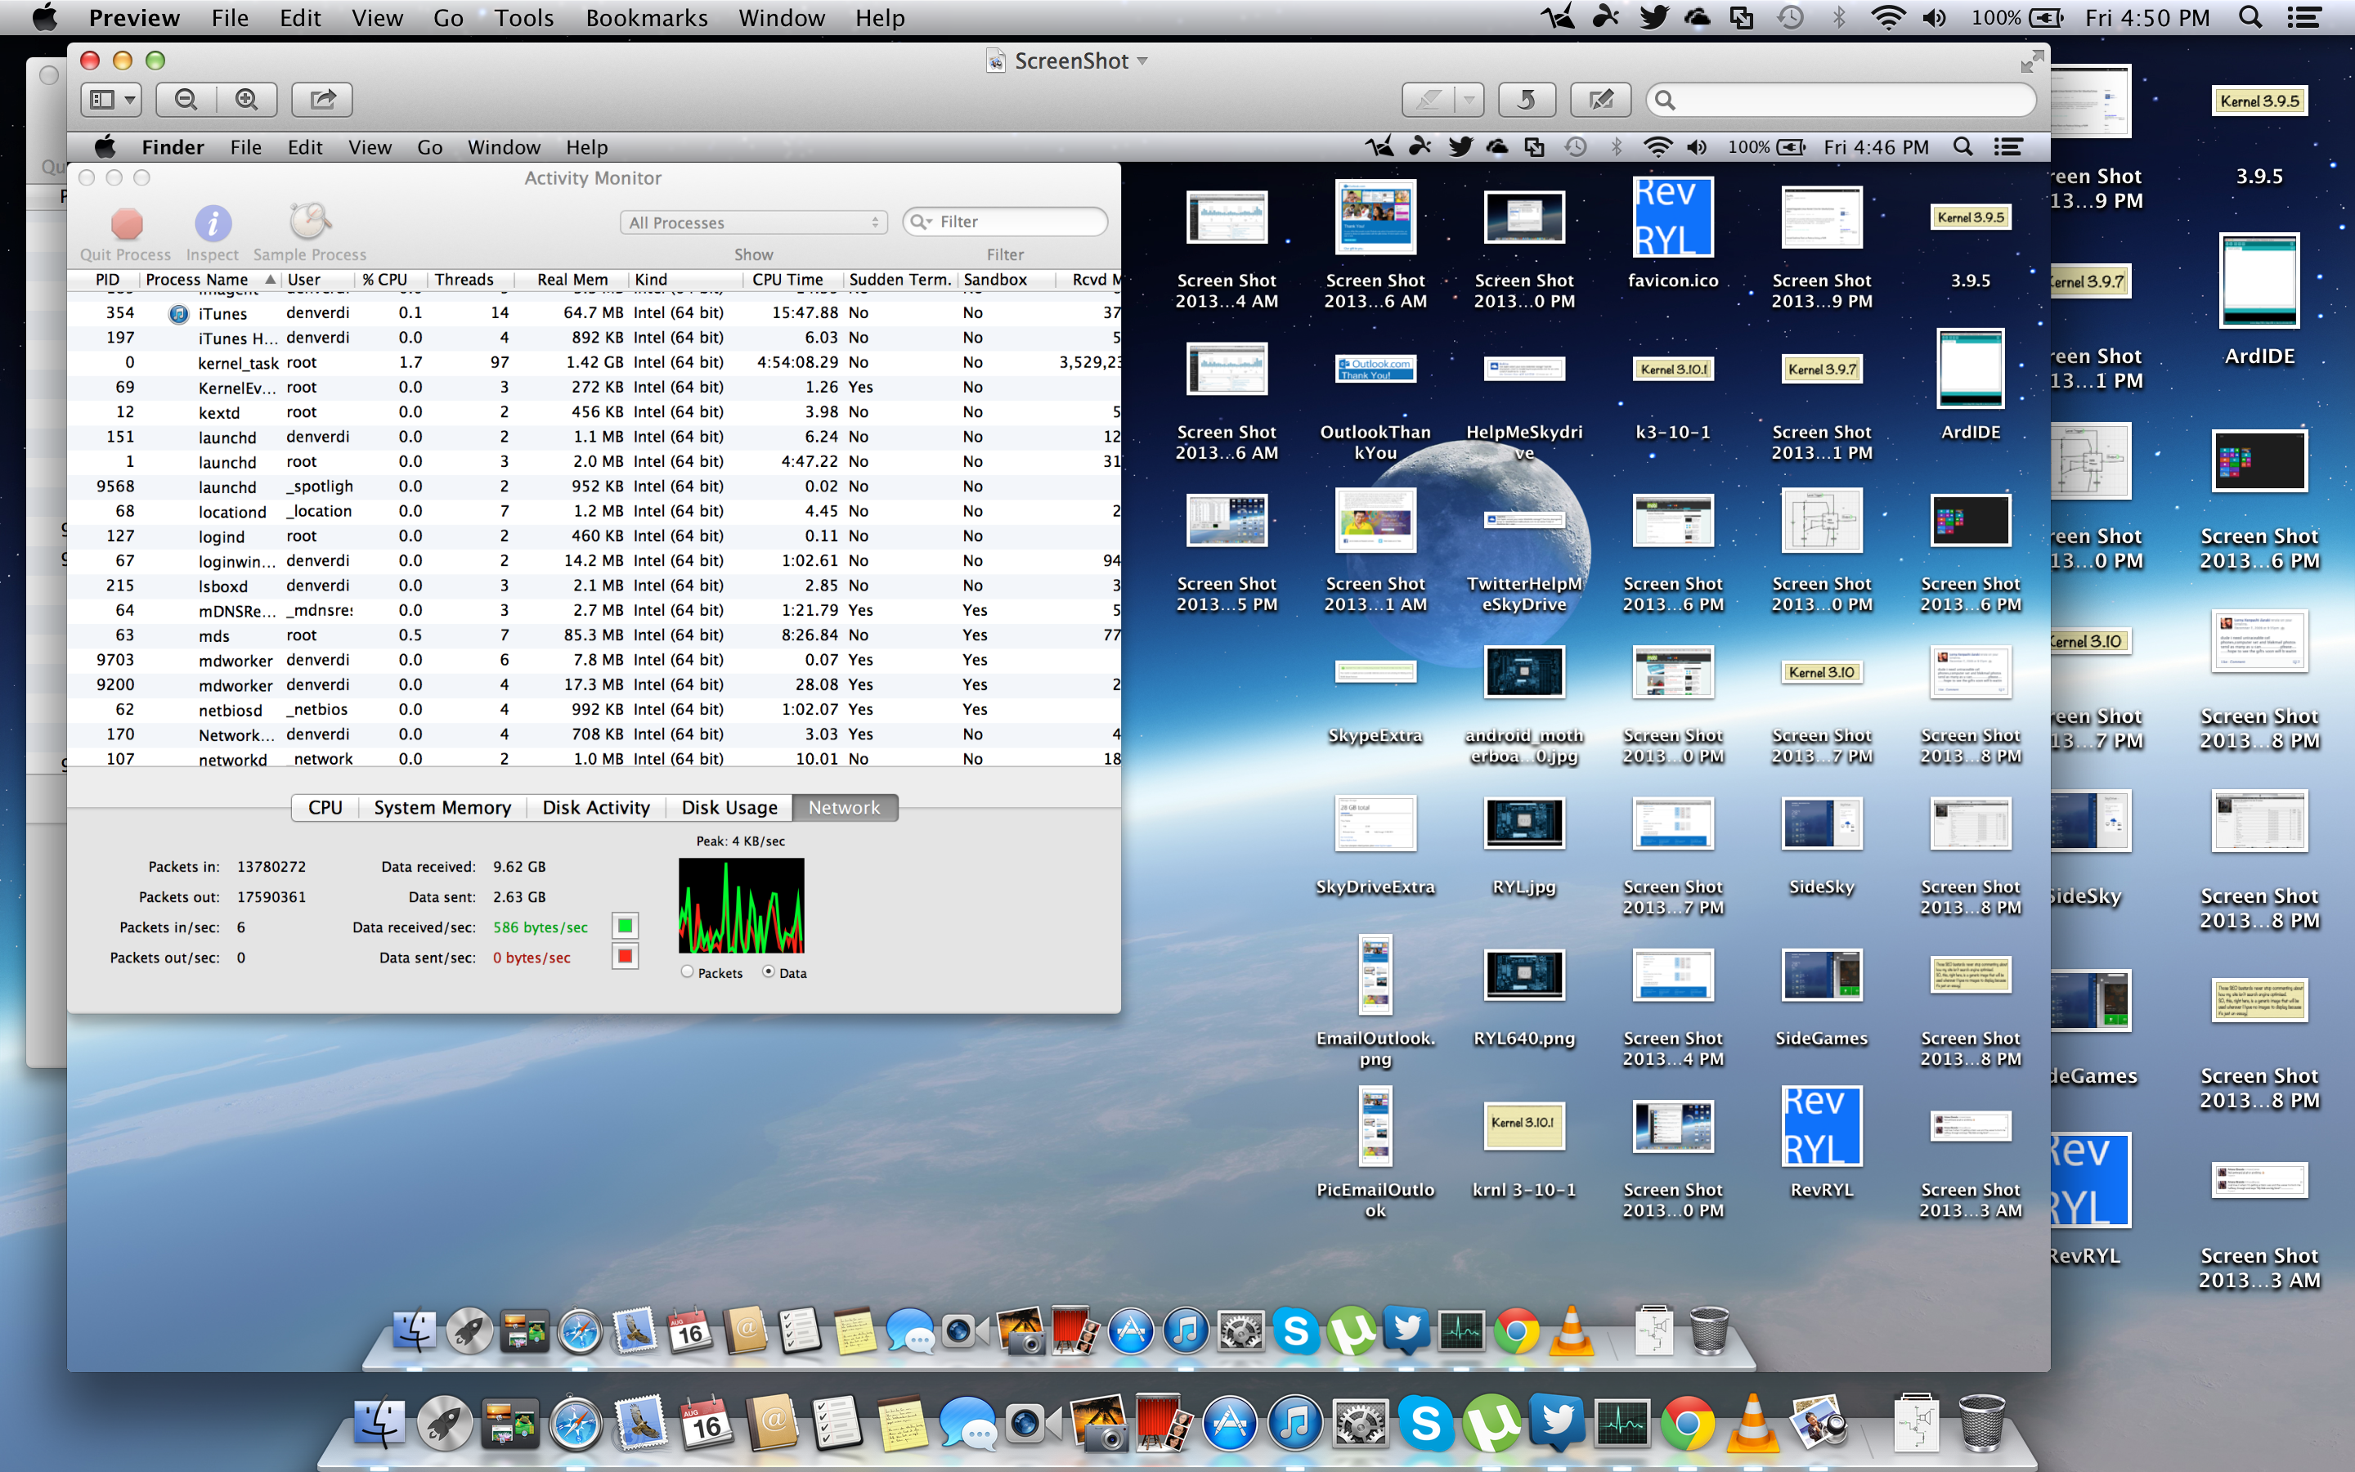Open the Help menu in Preview's menu bar

pyautogui.click(x=880, y=17)
